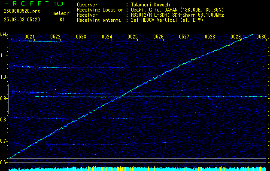This screenshot has height=171, width=270.
Task: Click the Observer field label
Action: [87, 5]
